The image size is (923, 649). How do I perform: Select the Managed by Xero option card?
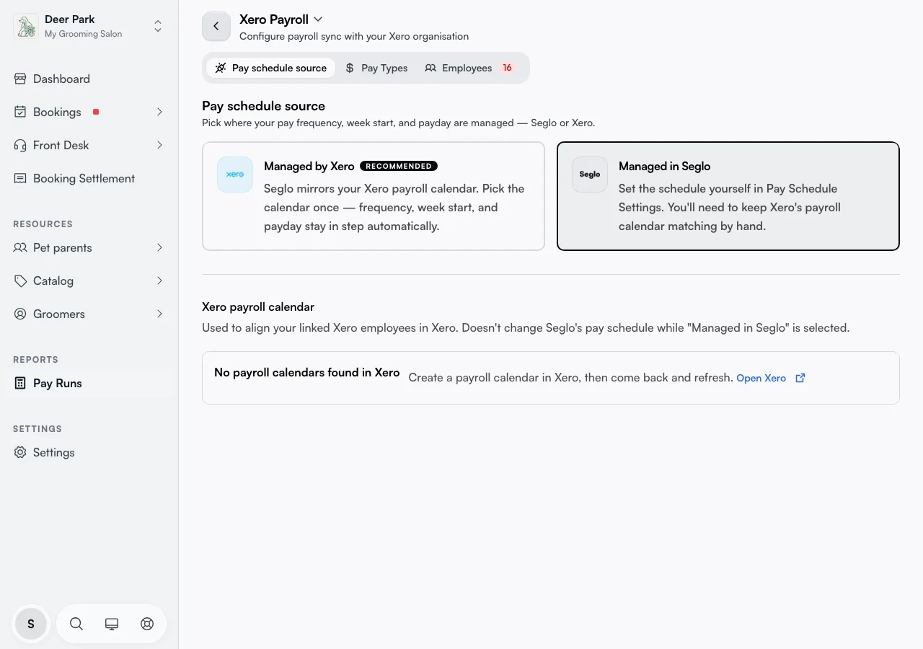374,196
